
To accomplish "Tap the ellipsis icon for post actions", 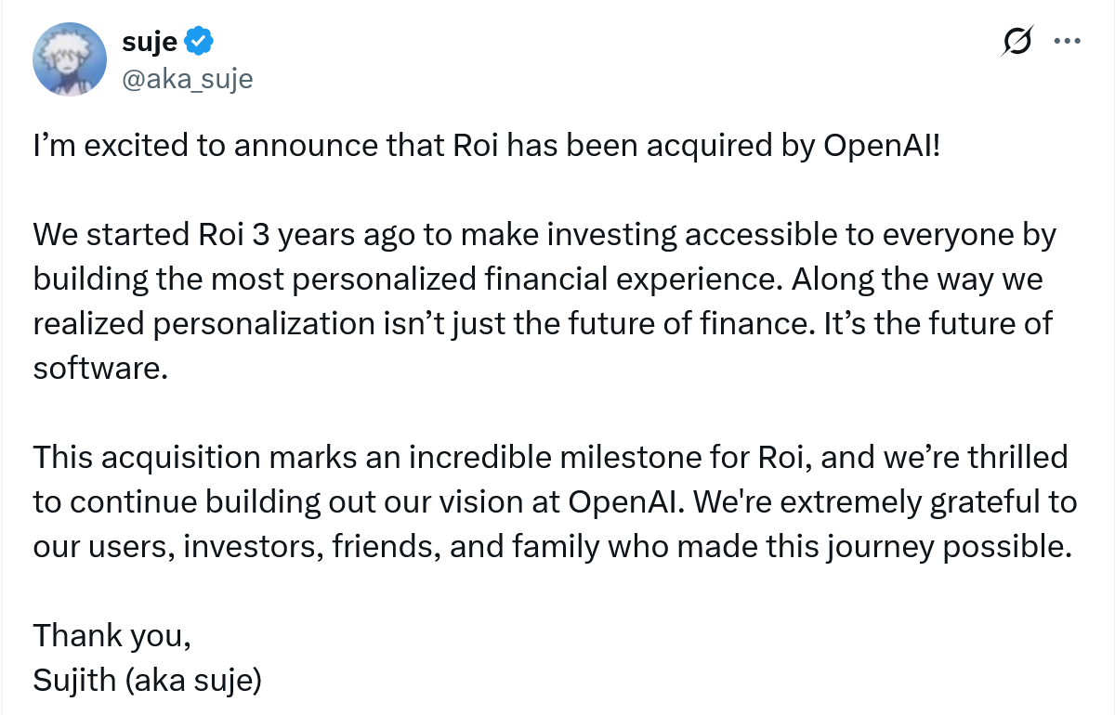I will [x=1069, y=41].
